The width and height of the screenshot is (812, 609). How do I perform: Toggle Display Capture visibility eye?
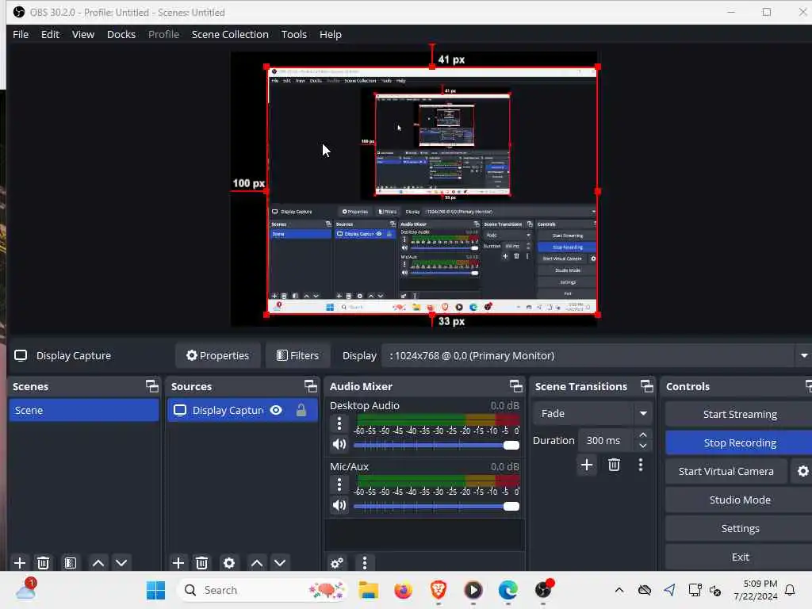[x=277, y=410]
